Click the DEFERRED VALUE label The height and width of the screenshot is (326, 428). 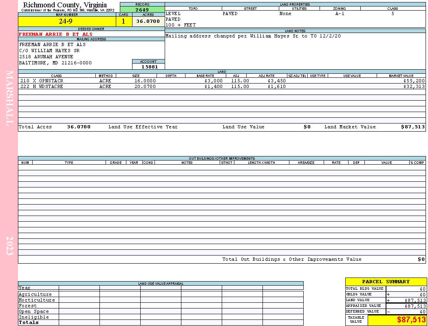tap(362, 312)
